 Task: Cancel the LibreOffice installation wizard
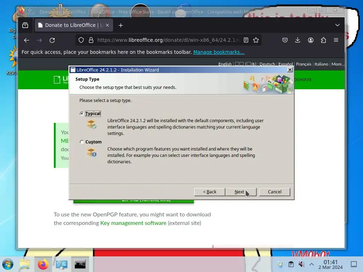tap(275, 192)
